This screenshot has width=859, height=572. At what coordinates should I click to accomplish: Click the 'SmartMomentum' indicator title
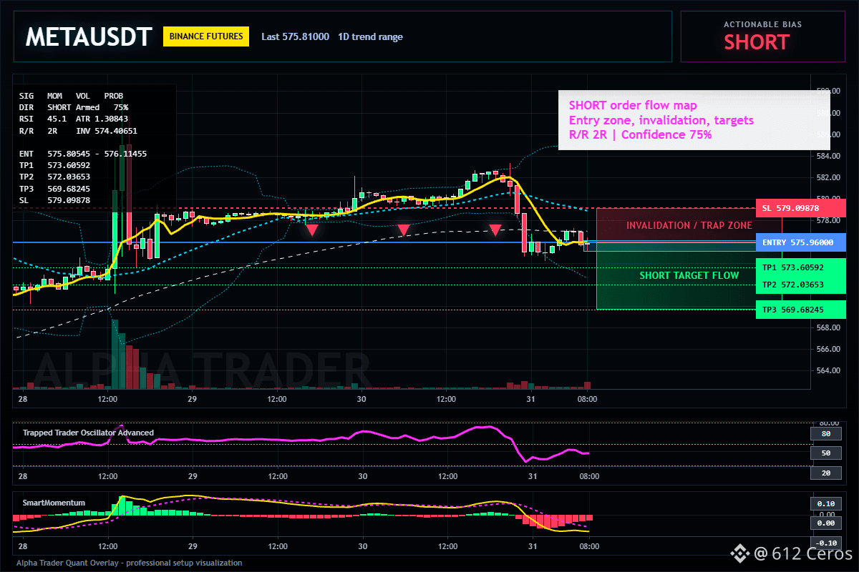tap(54, 503)
